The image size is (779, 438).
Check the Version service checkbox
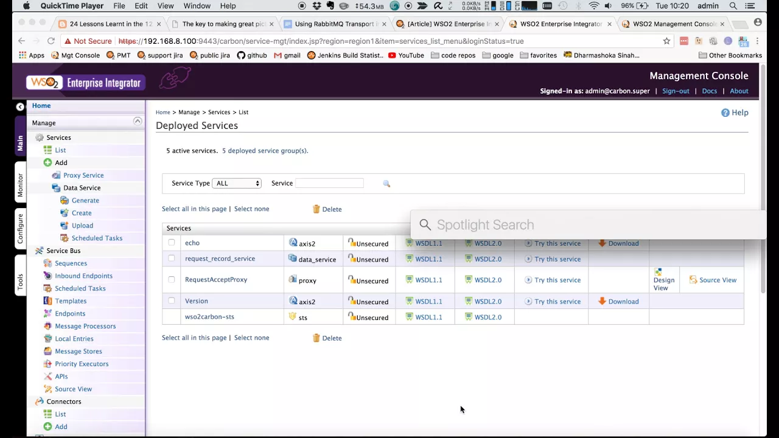tap(172, 301)
